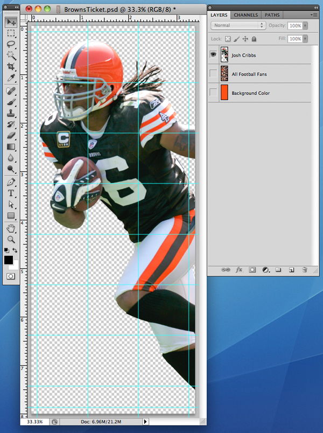This screenshot has height=433, width=323.
Task: Create a new layer group
Action: coord(278,269)
